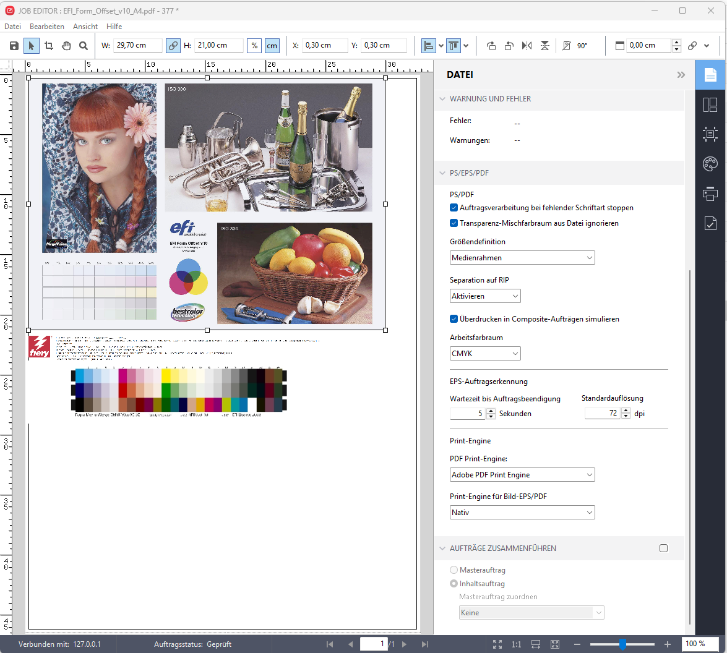The width and height of the screenshot is (727, 653).
Task: Uncheck Auftragsverarbeitung bei fehlender Schriftart stoppen
Action: click(454, 208)
